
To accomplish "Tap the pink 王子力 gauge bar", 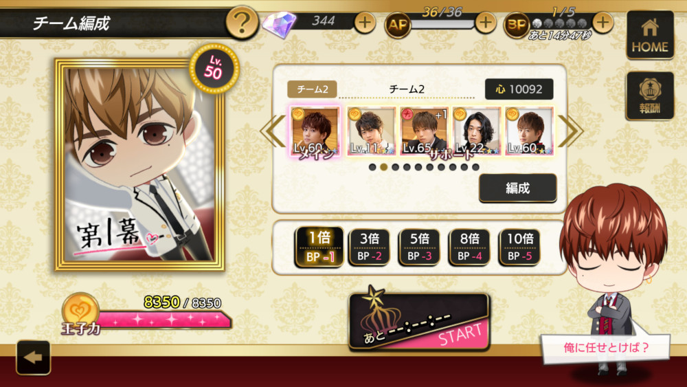I will click(x=164, y=321).
